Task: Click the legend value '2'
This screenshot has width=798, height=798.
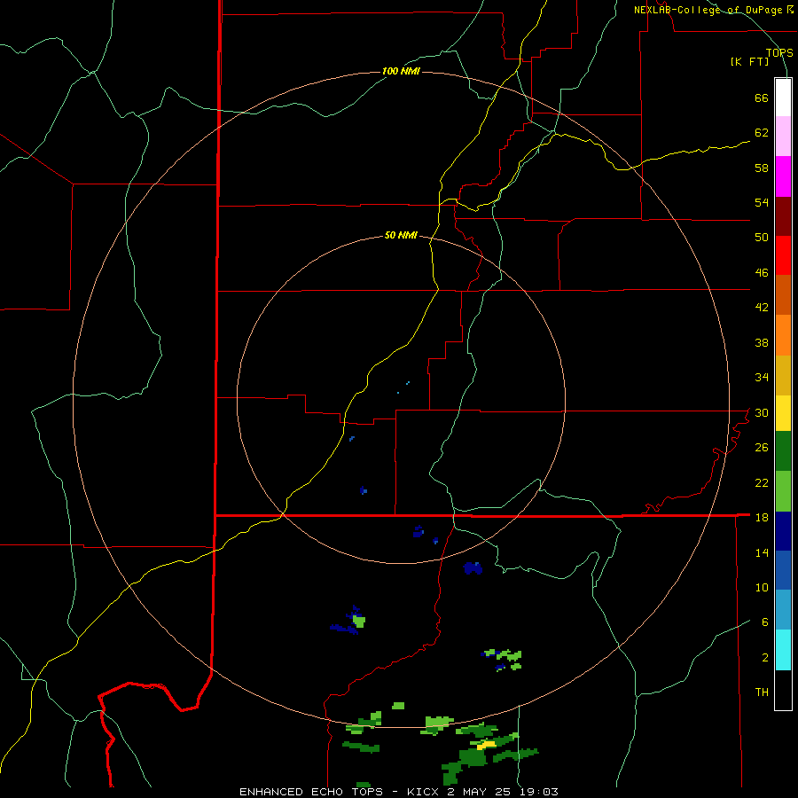Action: 765,658
